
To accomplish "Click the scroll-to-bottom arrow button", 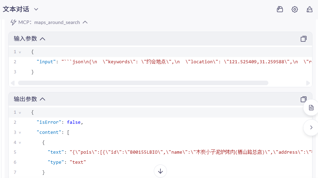I will (x=160, y=171).
